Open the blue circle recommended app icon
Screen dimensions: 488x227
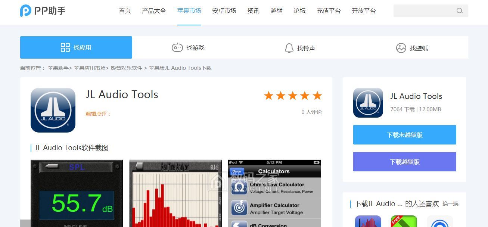coord(440,221)
